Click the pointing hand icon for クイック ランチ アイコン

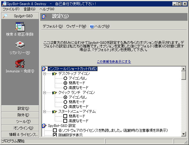pyautogui.click(x=55, y=93)
